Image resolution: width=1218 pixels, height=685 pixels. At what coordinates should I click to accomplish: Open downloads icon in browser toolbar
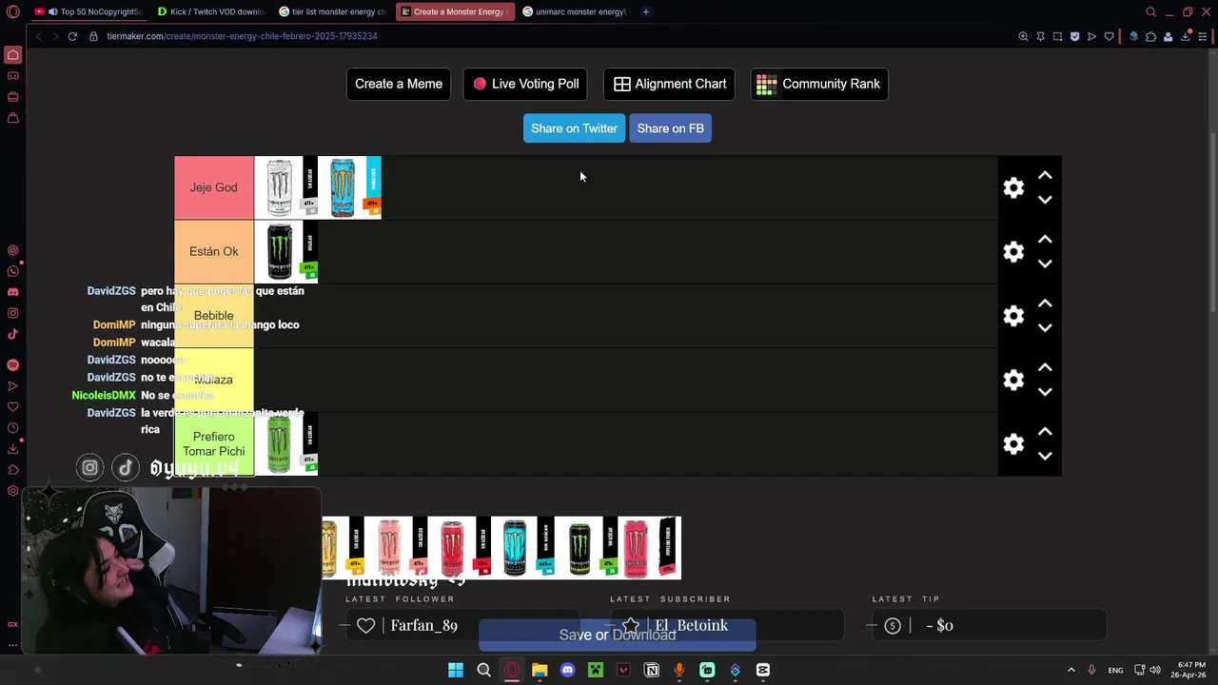(1186, 36)
